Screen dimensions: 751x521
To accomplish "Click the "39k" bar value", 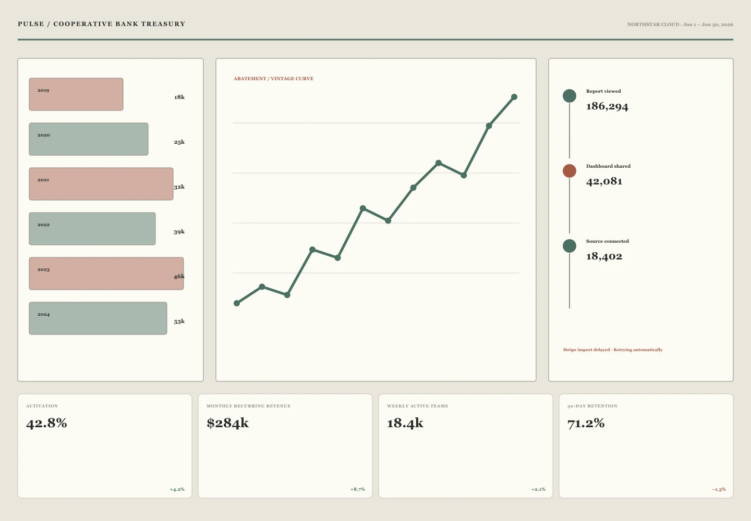I will point(179,232).
